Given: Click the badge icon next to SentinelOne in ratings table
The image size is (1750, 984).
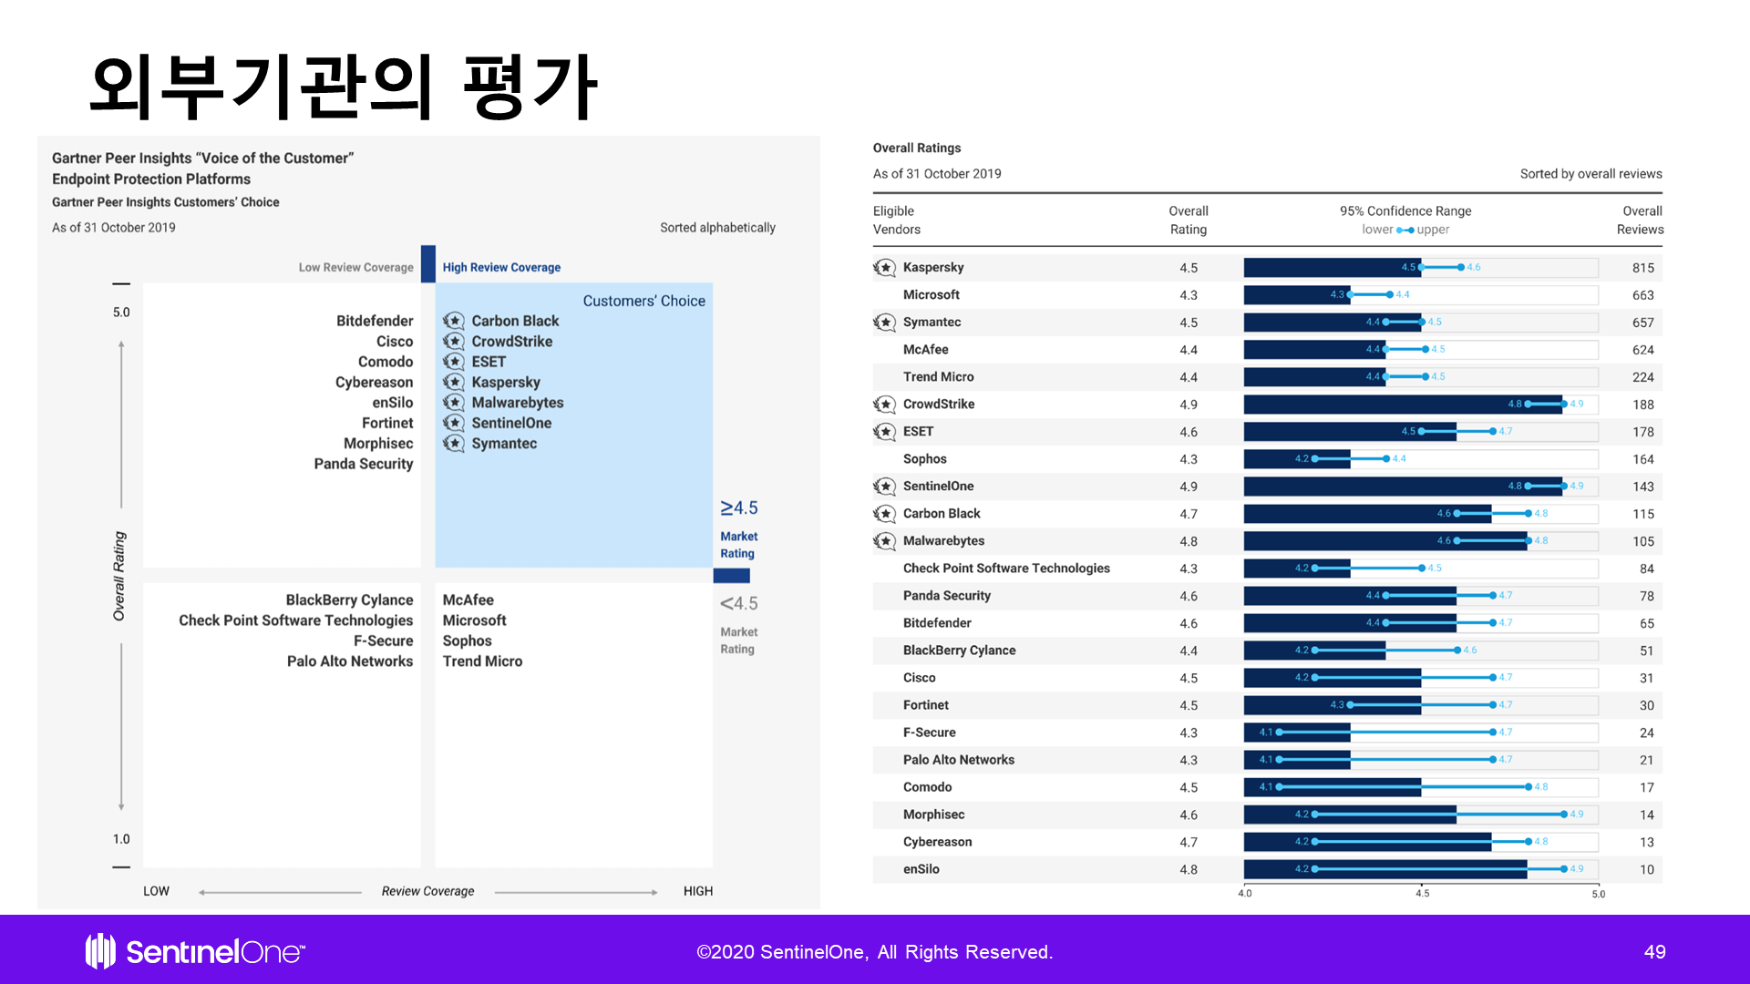Looking at the screenshot, I should click(x=884, y=487).
